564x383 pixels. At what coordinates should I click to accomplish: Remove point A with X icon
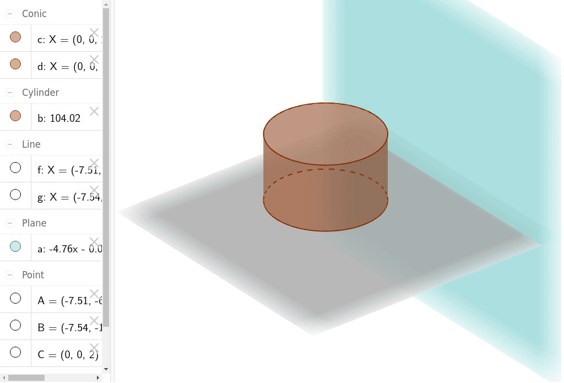[94, 294]
